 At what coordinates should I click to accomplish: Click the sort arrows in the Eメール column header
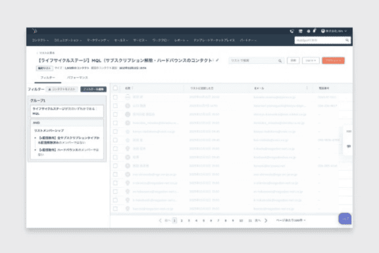pos(307,88)
